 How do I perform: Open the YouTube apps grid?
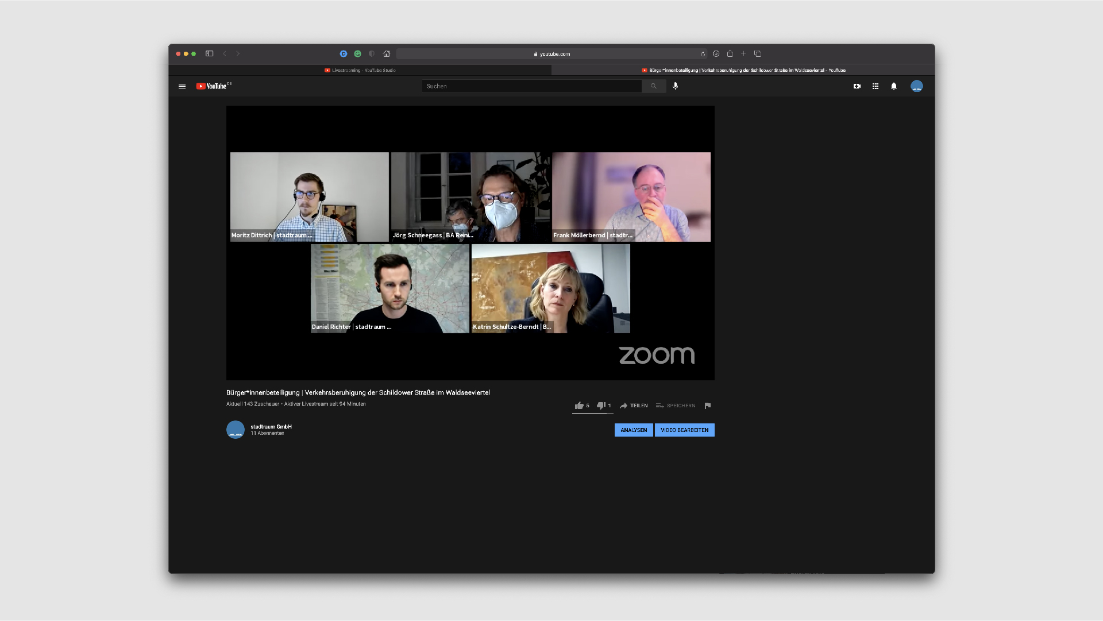tap(876, 86)
